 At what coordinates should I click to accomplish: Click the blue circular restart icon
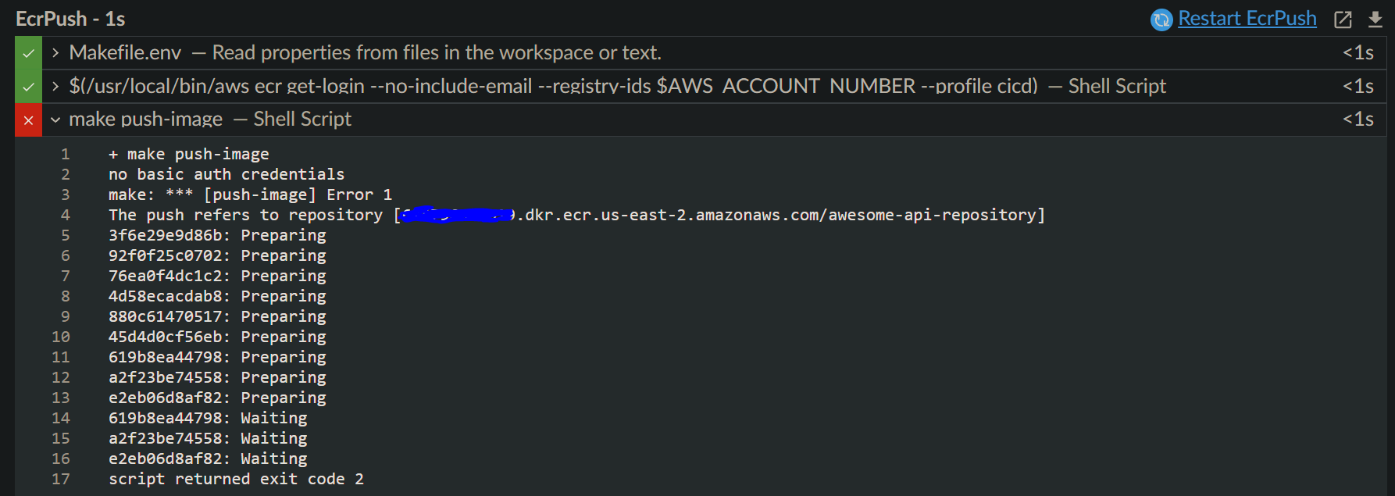coord(1161,18)
